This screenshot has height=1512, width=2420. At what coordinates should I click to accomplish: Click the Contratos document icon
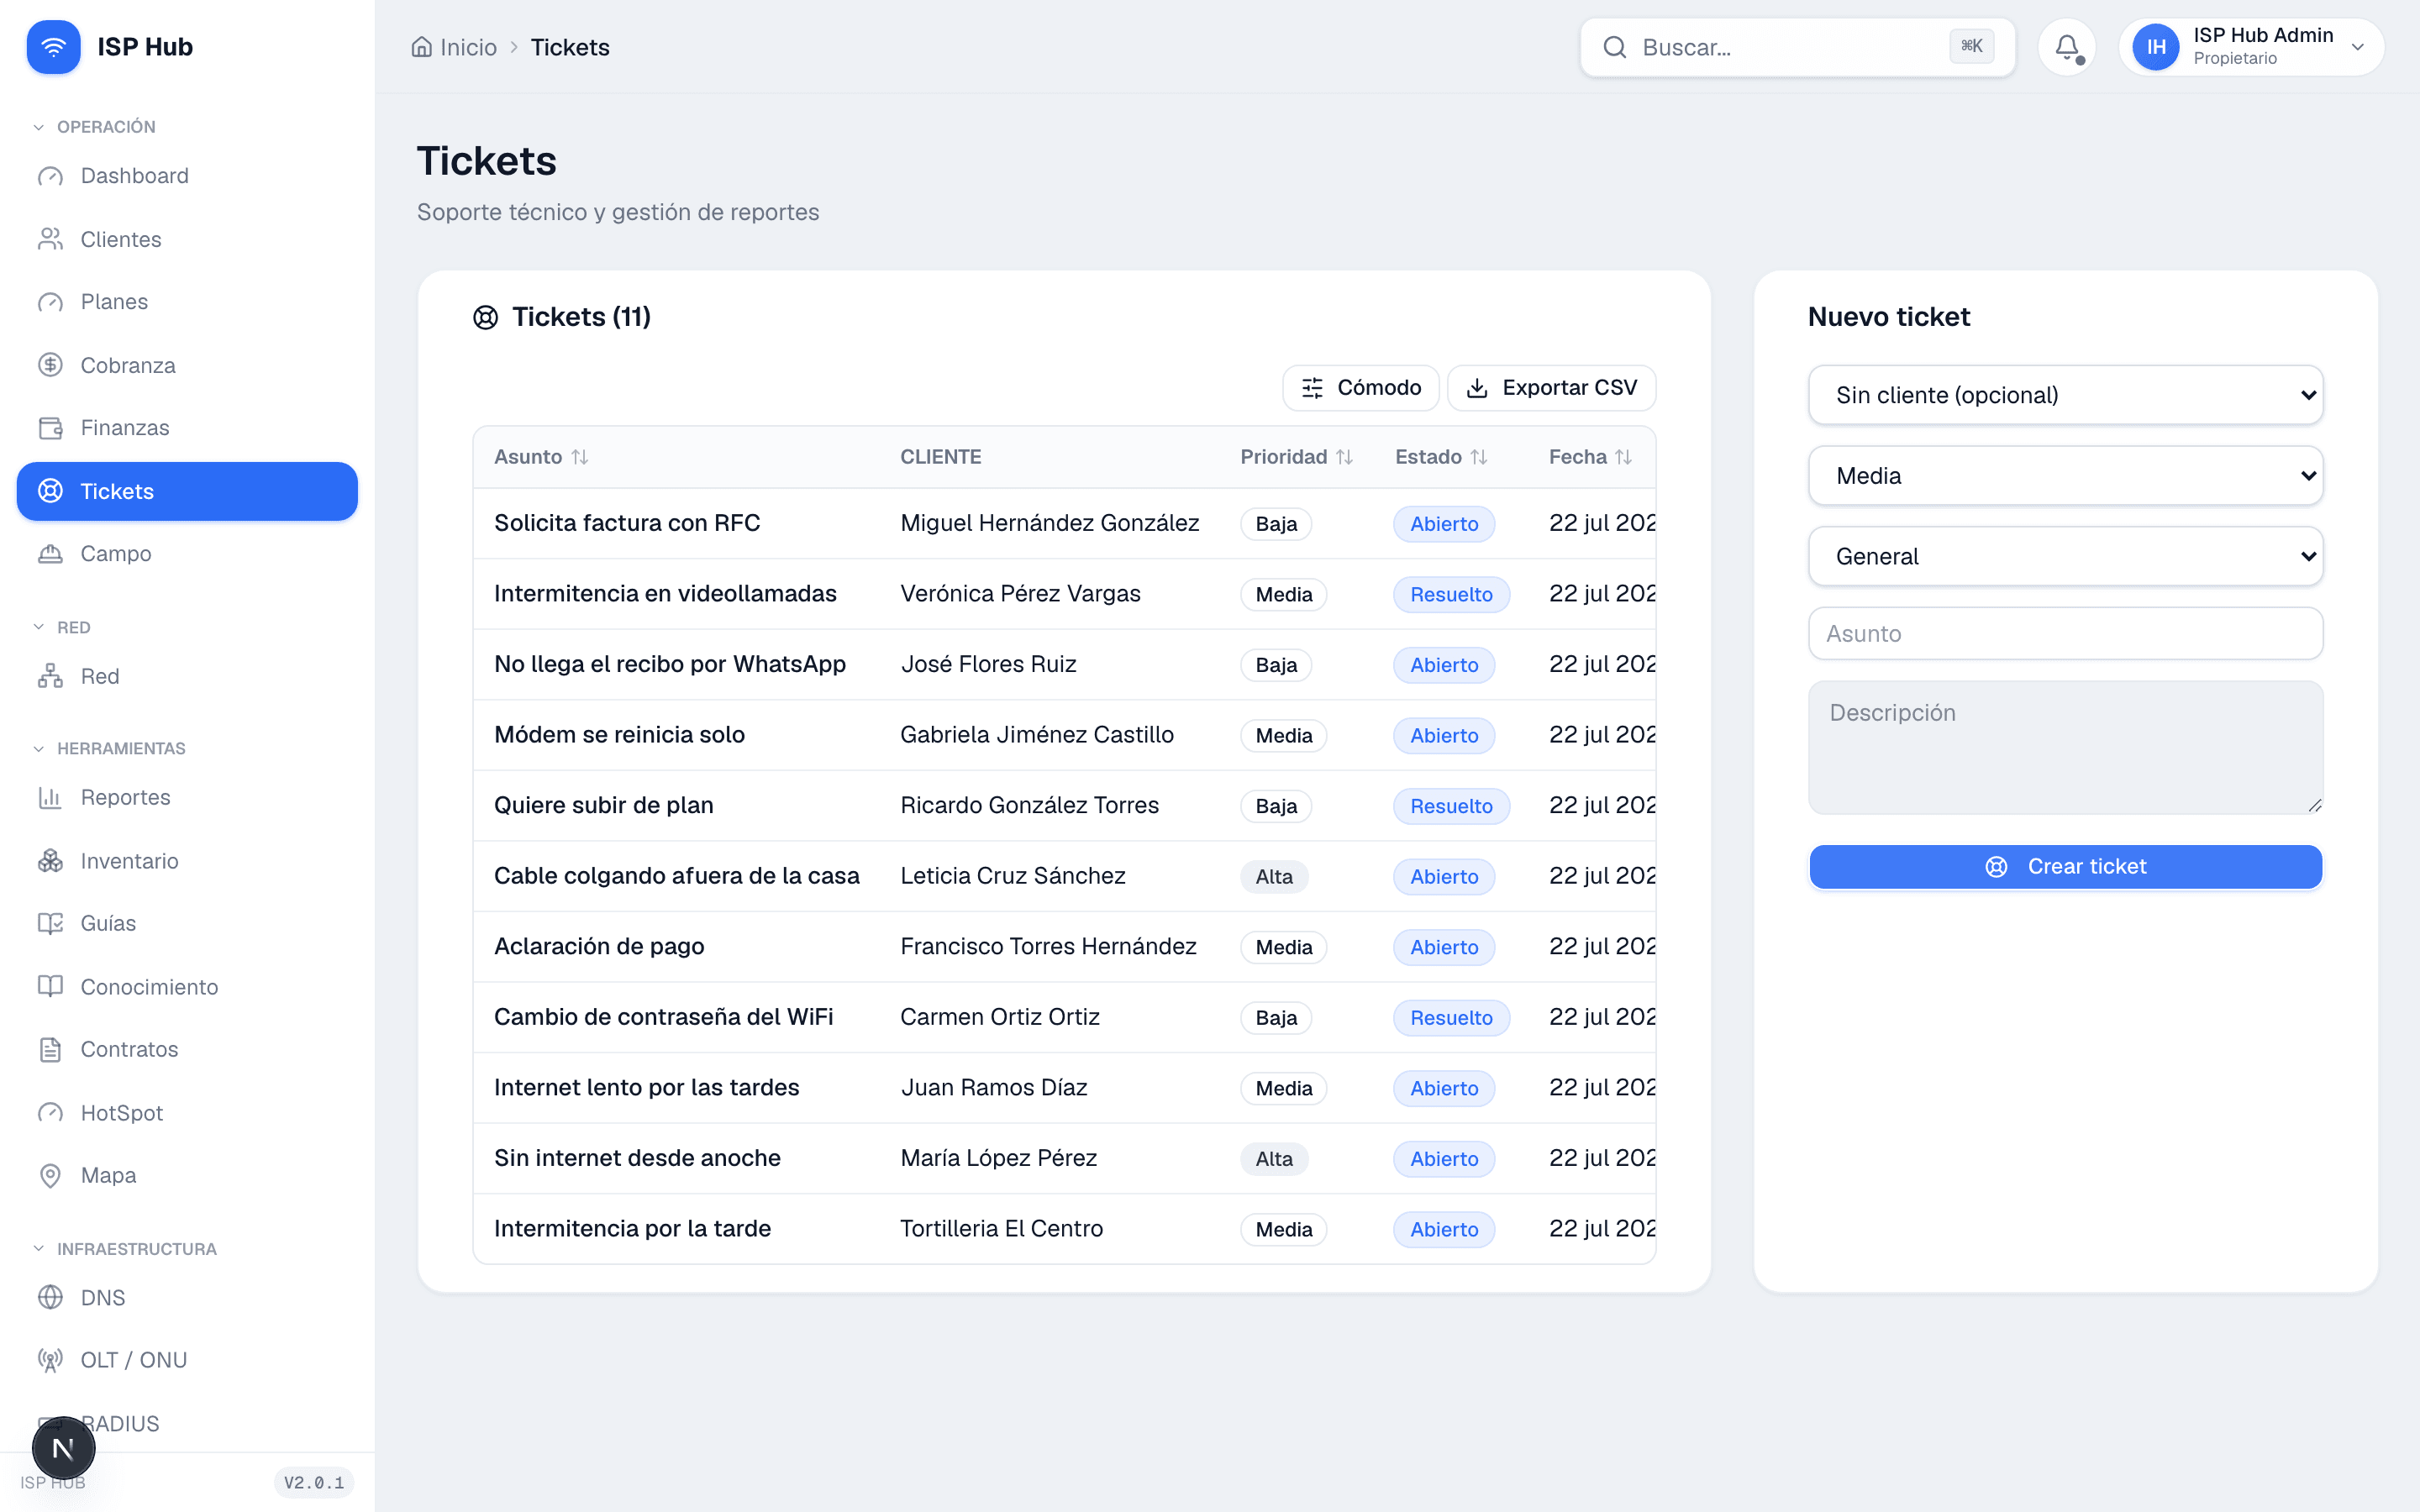(x=50, y=1049)
